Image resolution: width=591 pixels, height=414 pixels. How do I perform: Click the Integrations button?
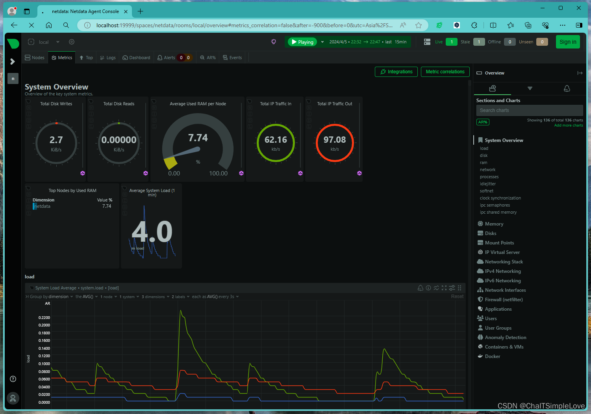[396, 72]
